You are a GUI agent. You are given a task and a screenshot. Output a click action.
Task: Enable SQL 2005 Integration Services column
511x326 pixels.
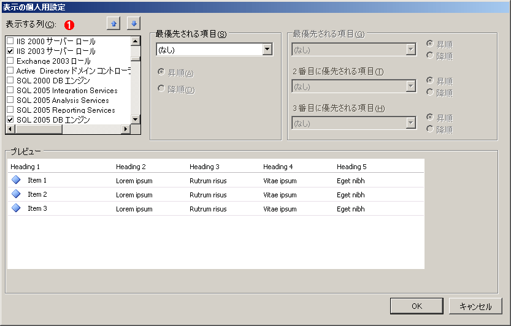click(x=10, y=90)
